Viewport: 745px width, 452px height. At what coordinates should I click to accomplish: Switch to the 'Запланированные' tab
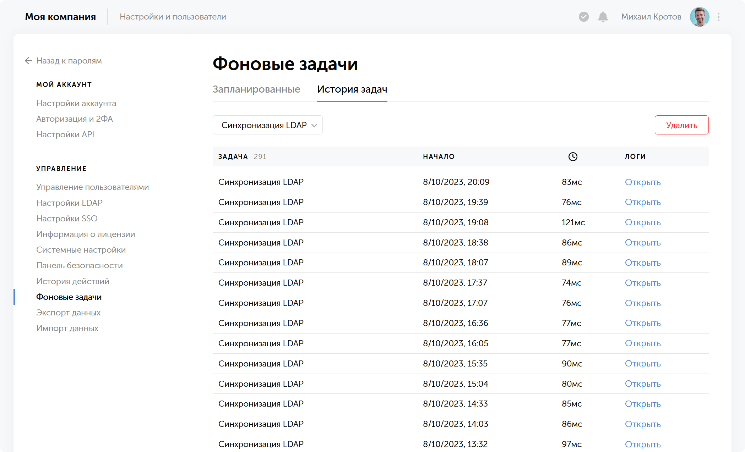coord(256,89)
